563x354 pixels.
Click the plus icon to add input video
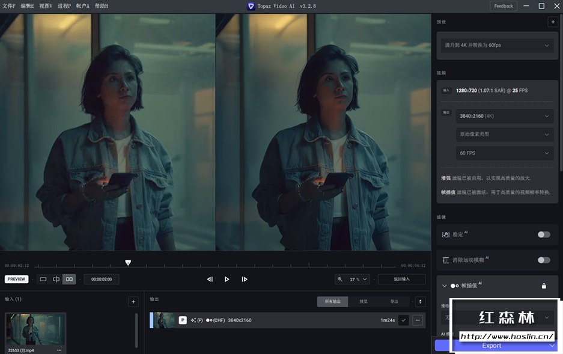click(133, 302)
